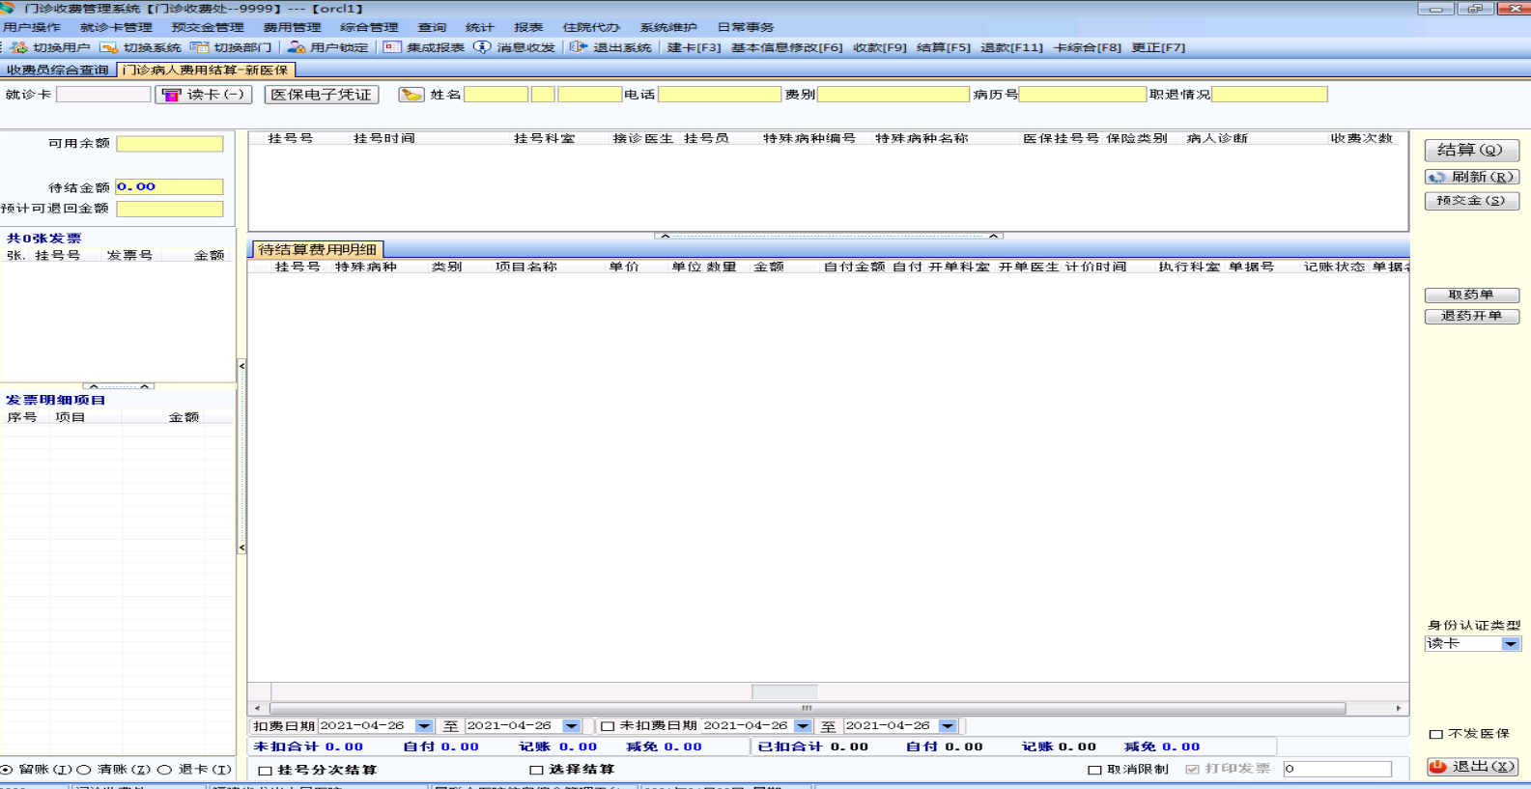Toggle the 打印发票 checkbox
This screenshot has width=1531, height=789.
[x=1193, y=769]
